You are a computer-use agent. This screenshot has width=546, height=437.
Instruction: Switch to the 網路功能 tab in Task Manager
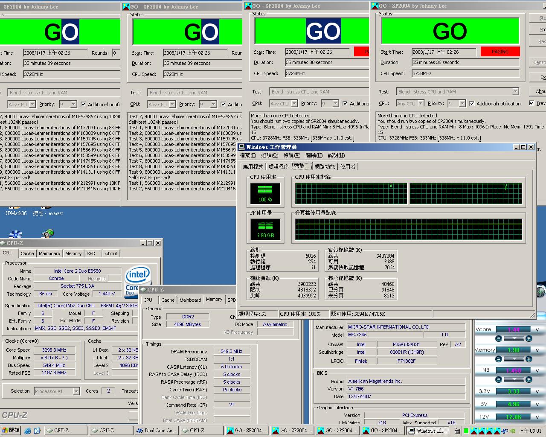point(325,166)
